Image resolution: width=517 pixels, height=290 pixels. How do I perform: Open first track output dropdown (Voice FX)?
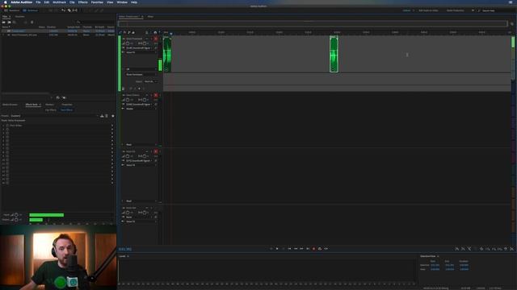(141, 52)
